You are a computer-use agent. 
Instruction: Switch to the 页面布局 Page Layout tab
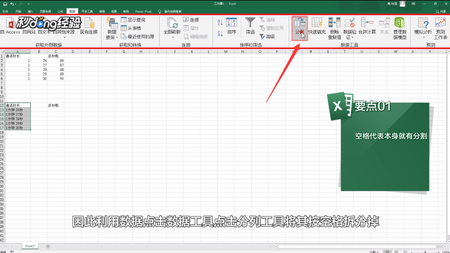coord(45,12)
